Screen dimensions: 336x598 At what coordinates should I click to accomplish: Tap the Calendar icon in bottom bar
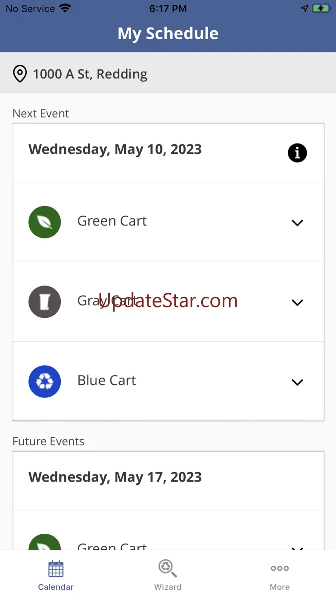(56, 569)
